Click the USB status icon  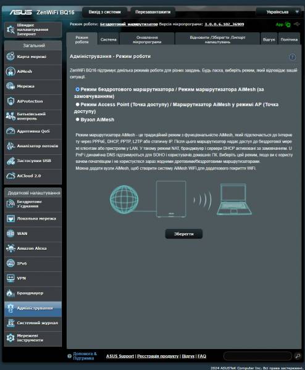click(x=297, y=24)
